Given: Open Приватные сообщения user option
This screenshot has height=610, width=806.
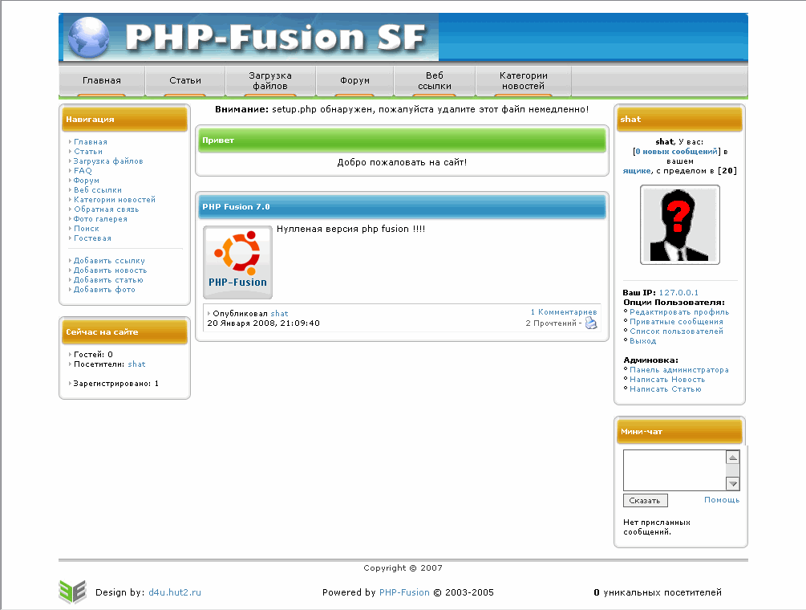Looking at the screenshot, I should pos(676,322).
